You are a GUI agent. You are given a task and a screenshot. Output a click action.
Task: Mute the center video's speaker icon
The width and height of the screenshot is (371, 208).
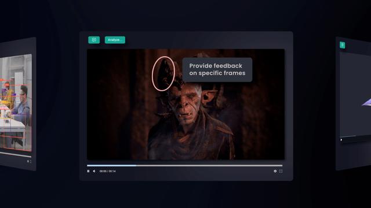point(94,171)
